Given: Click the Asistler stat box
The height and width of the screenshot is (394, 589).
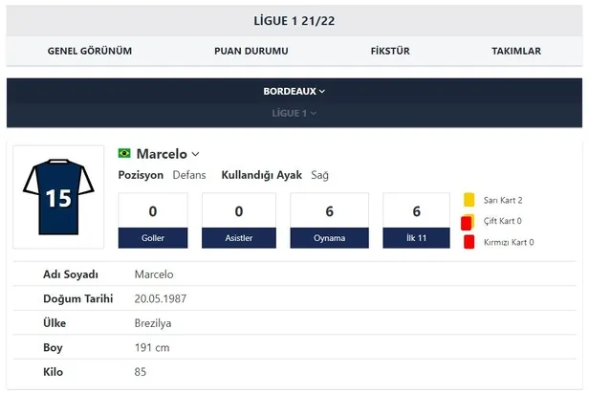Looking at the screenshot, I should click(239, 221).
